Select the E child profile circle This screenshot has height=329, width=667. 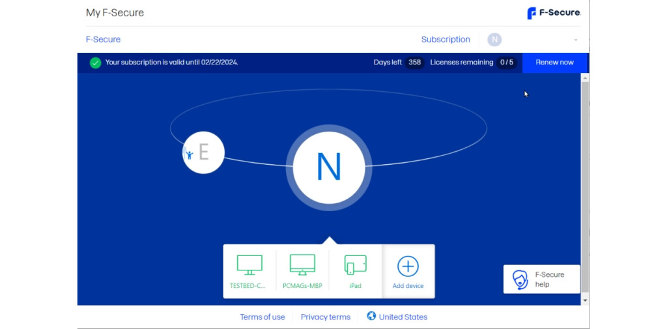203,152
